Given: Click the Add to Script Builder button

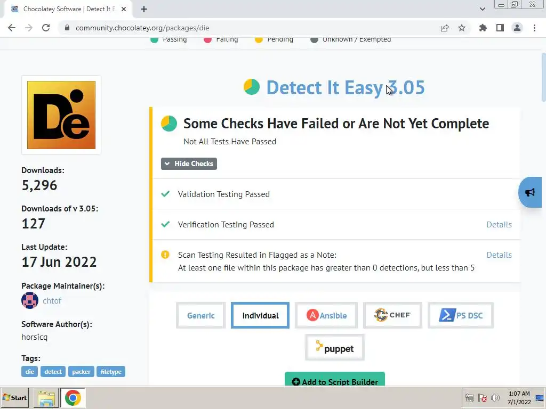Looking at the screenshot, I should click(335, 379).
